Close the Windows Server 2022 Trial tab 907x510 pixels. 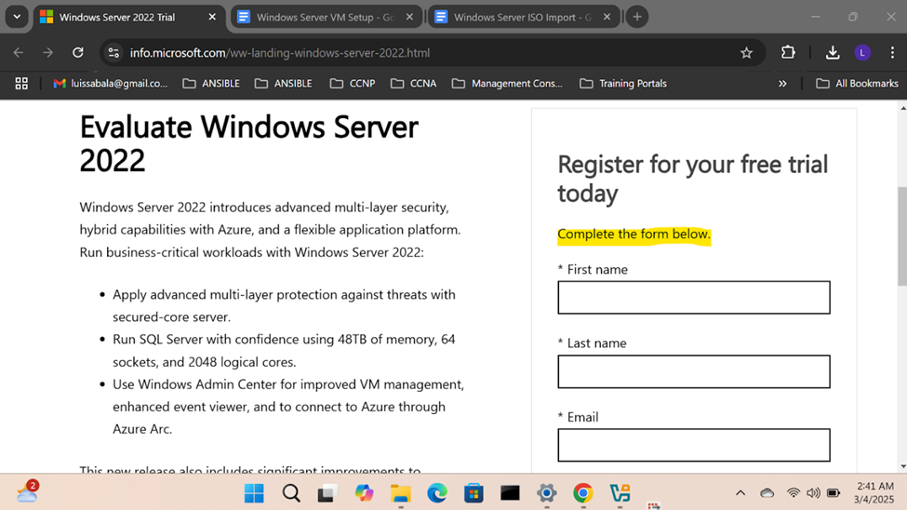[212, 17]
